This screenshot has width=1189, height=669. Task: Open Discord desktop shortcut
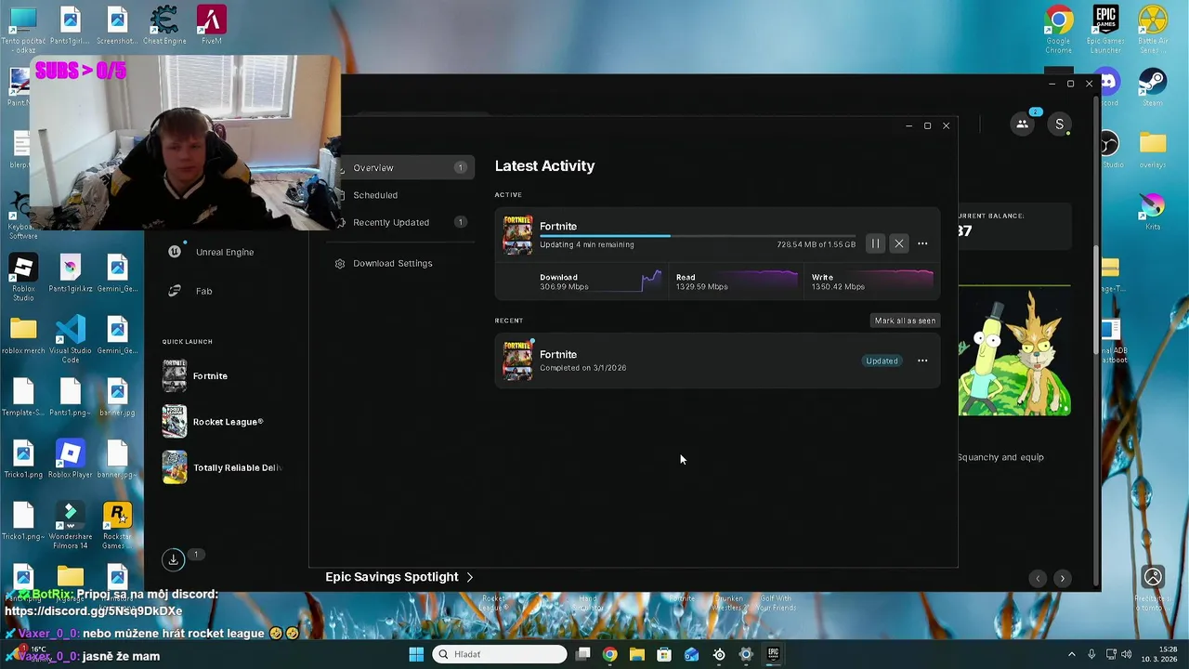pos(1109,86)
